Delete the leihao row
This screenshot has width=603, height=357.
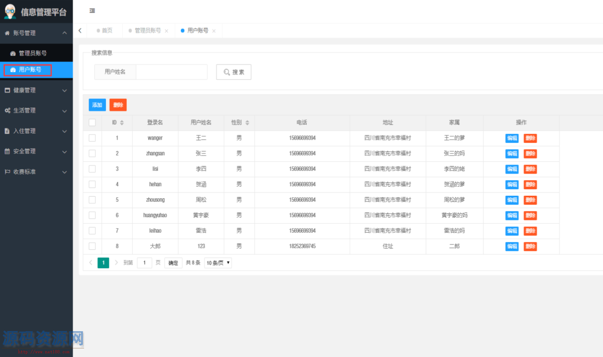pos(530,231)
